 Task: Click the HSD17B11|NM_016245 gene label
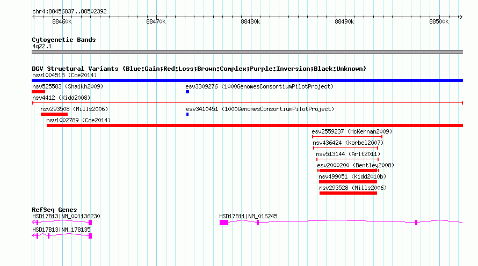[x=249, y=216]
